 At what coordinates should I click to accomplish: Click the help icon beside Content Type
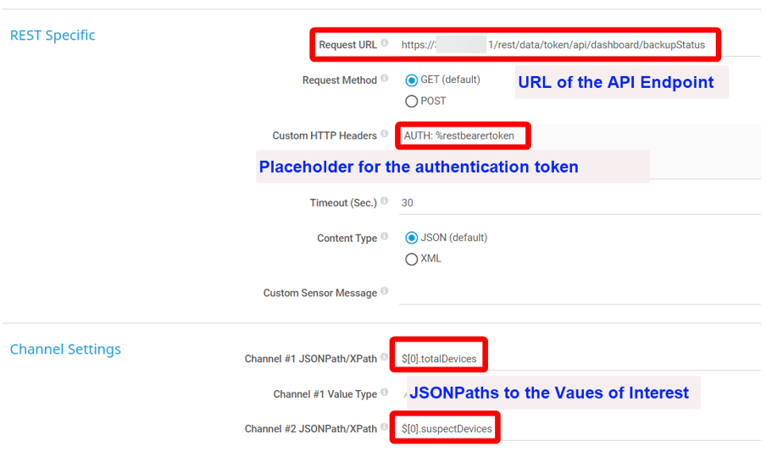pos(385,237)
